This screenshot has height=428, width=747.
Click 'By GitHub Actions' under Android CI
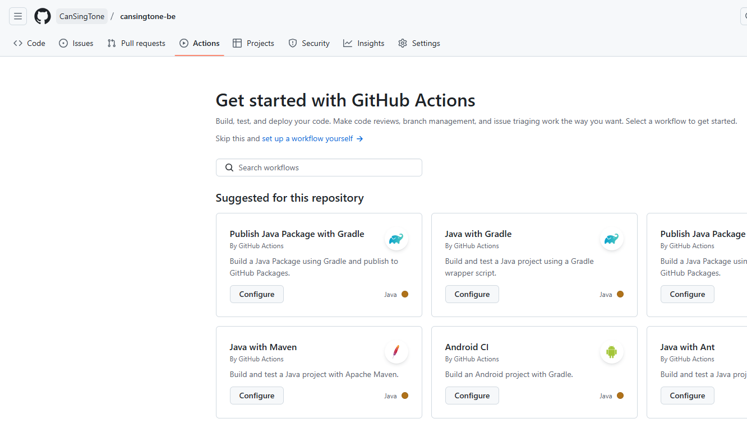[x=472, y=359]
